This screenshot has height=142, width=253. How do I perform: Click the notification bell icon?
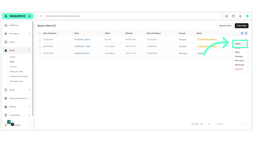[240, 16]
